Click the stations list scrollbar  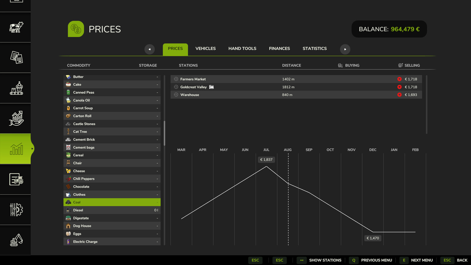[426, 105]
